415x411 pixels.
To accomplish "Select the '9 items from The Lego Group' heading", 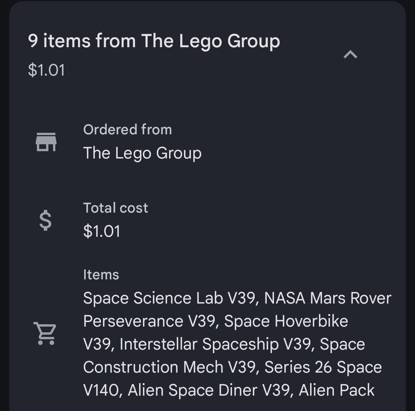I will pos(154,41).
